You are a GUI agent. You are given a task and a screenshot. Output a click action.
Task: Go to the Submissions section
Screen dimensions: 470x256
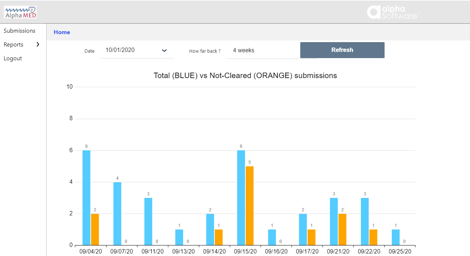coord(20,31)
